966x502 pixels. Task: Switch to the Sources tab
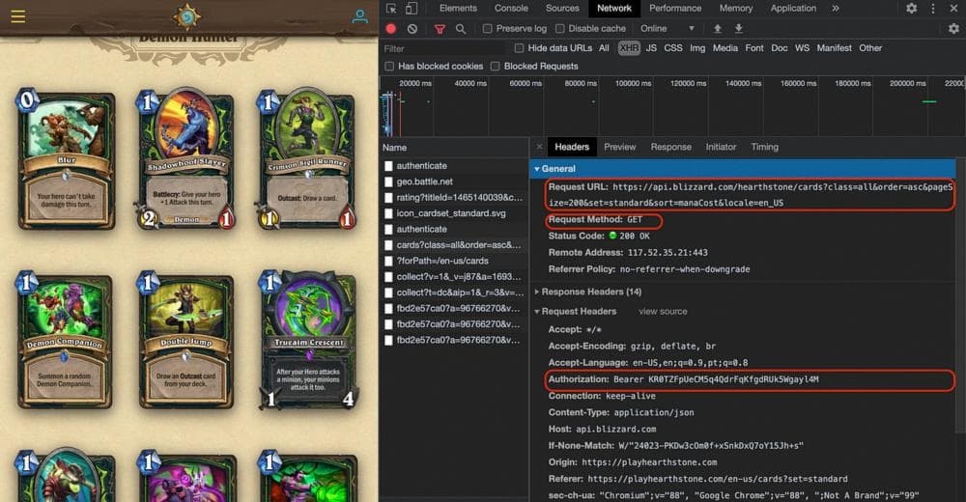click(x=562, y=8)
